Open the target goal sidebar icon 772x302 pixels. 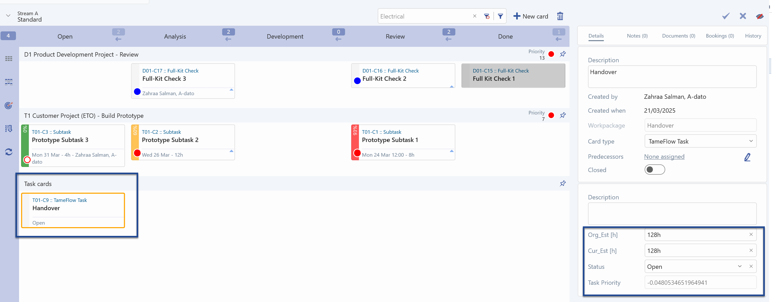coord(9,105)
